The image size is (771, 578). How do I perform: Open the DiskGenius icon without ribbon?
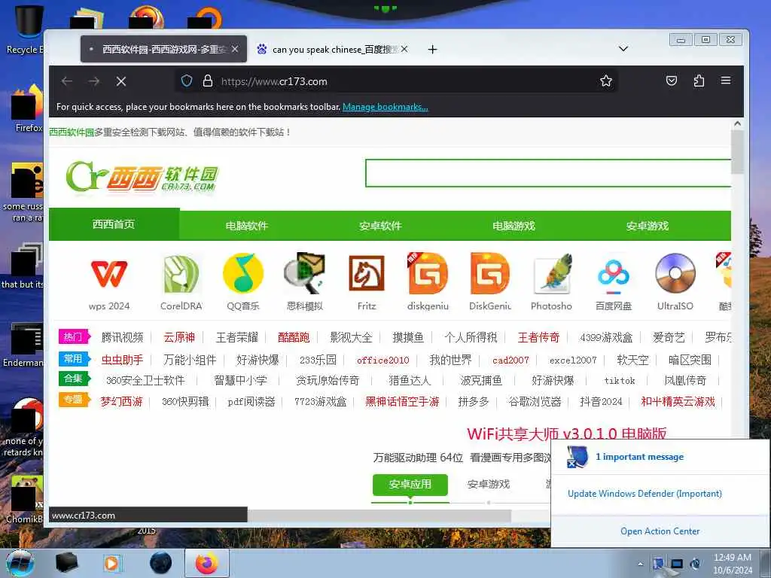tap(489, 273)
